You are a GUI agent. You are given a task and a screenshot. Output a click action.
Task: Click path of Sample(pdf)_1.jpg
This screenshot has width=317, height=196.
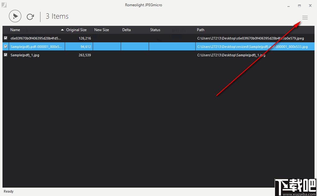[231, 55]
